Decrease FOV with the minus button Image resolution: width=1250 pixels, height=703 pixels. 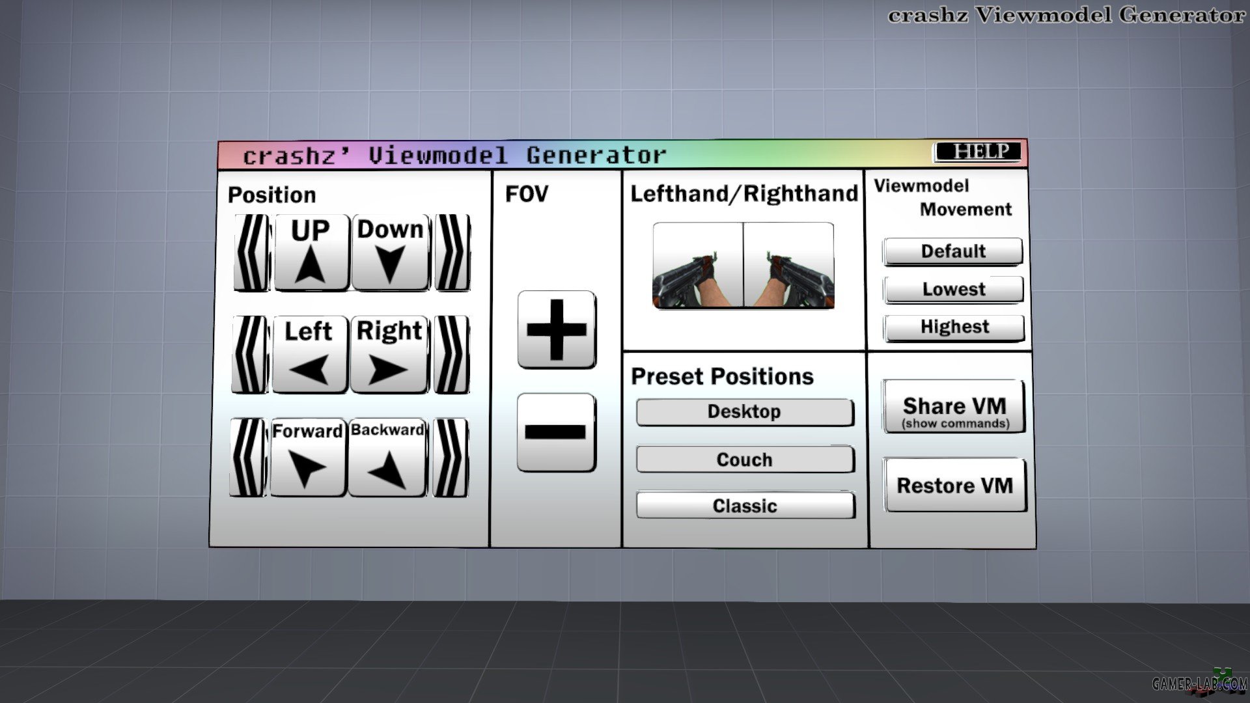(x=557, y=432)
